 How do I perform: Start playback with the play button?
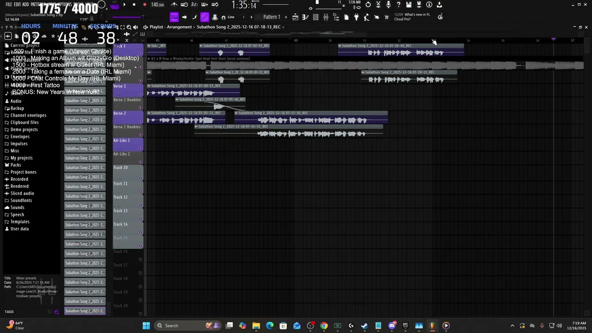[124, 5]
